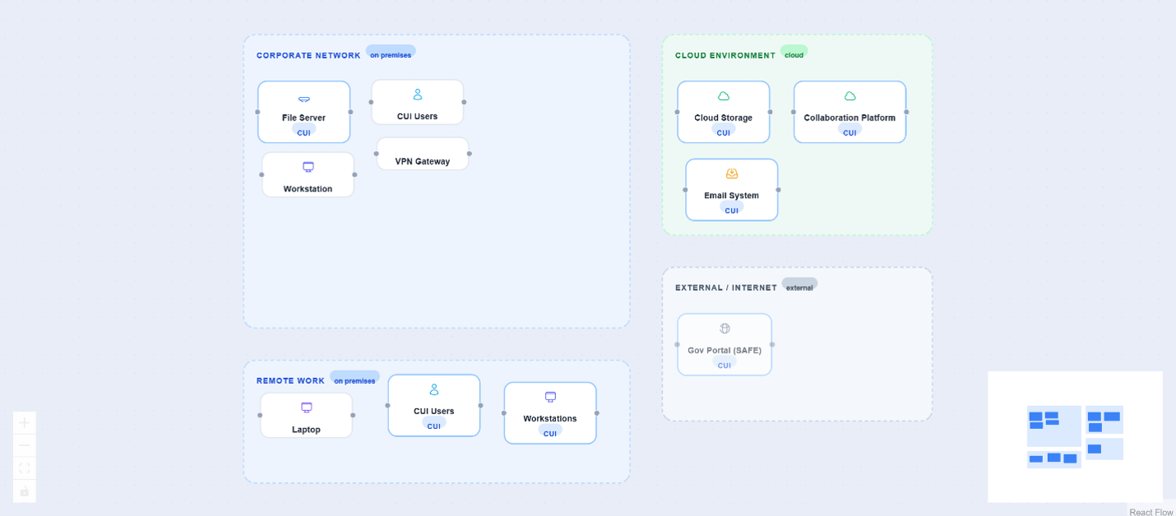Viewport: 1176px width, 516px height.
Task: Click the cloud icon on Cloud Storage
Action: click(724, 96)
